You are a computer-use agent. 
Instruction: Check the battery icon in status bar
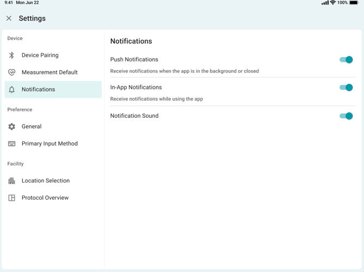pos(354,3)
